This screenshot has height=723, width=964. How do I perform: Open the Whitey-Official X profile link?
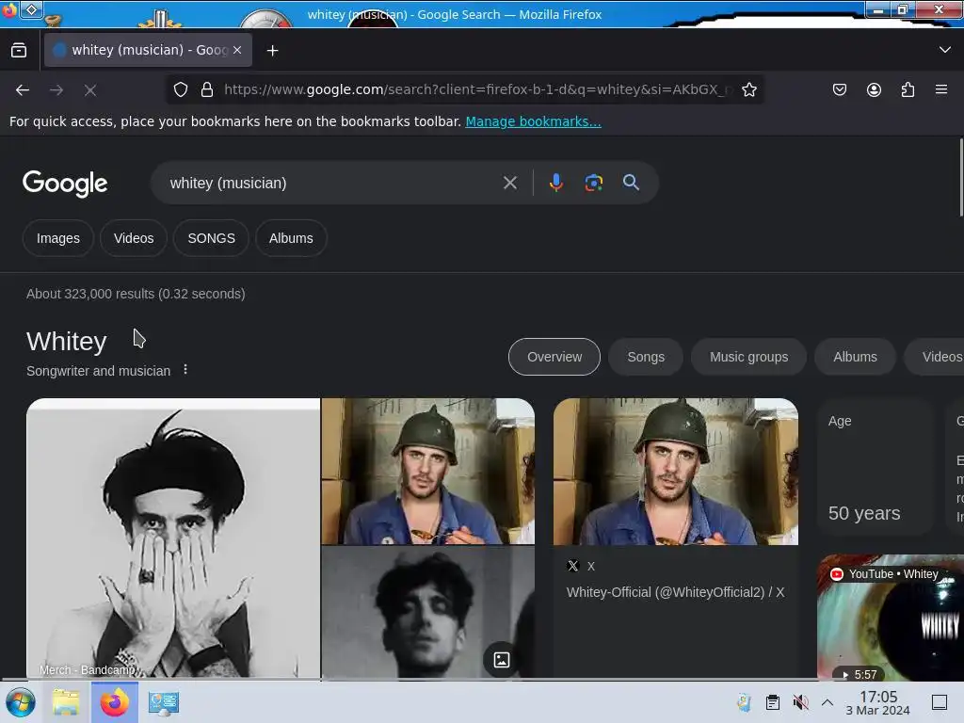(675, 592)
